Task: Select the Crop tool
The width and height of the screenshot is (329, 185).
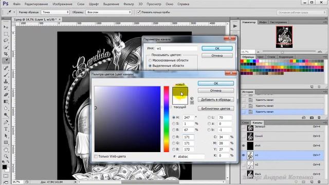Action: tap(6, 54)
